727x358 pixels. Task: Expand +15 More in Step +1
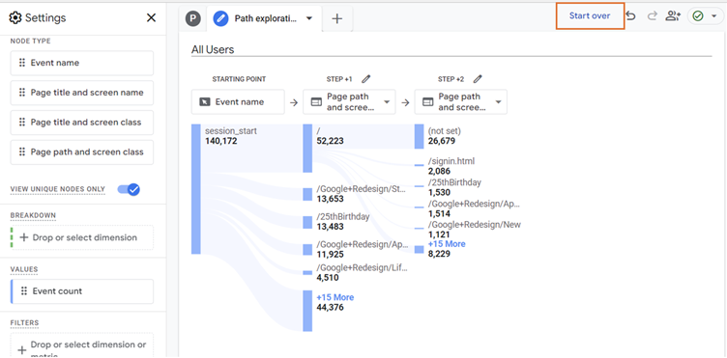[x=335, y=297]
